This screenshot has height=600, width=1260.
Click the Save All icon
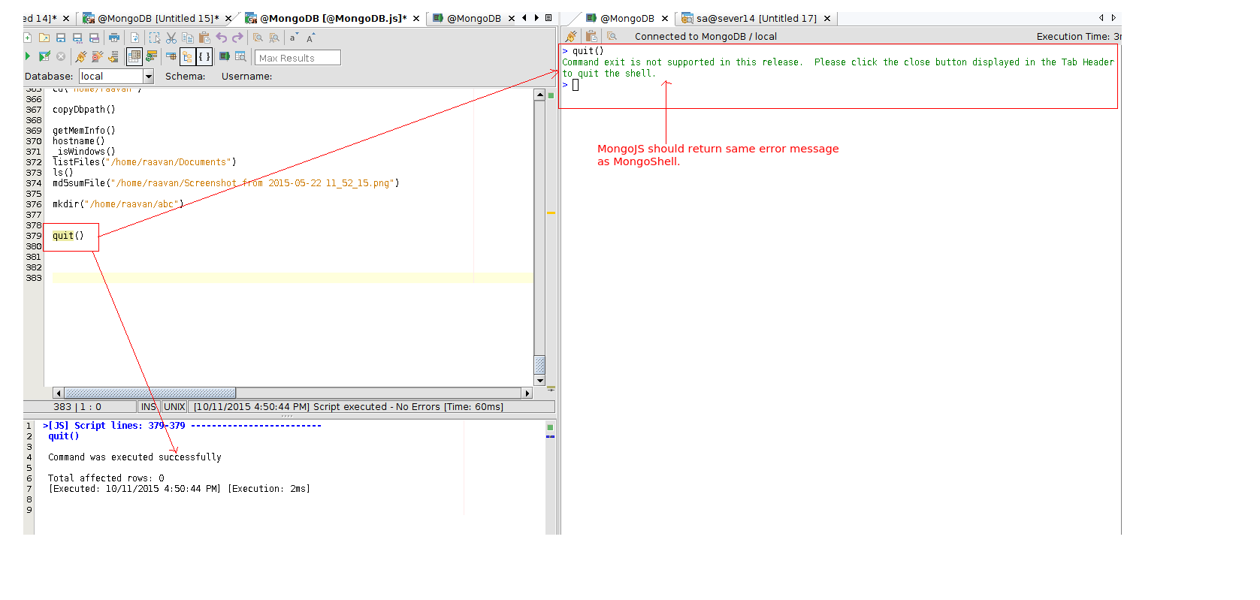coord(94,38)
